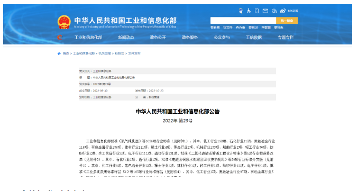The height and width of the screenshot is (191, 358).
Task: Click the ministry's Chinese name in the header banner
Action: click(x=125, y=21)
